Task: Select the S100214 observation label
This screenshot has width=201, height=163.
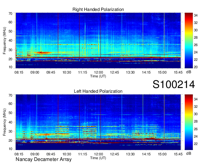Action: [x=174, y=84]
